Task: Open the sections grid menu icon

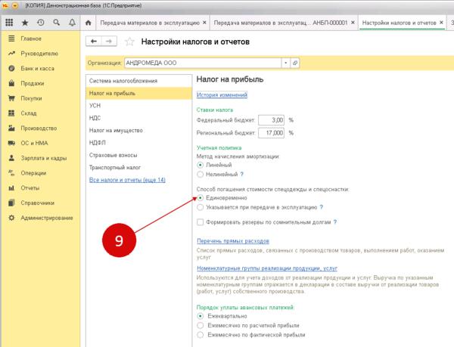Action: point(9,23)
